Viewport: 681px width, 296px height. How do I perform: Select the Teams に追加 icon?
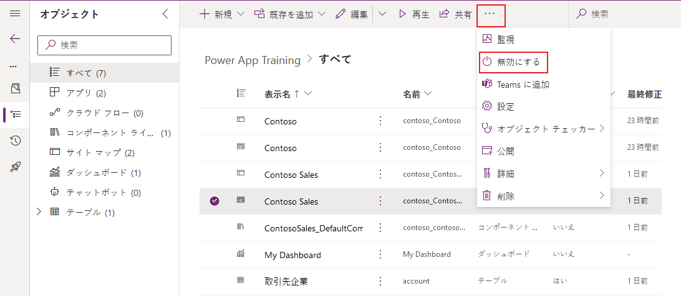click(x=487, y=84)
